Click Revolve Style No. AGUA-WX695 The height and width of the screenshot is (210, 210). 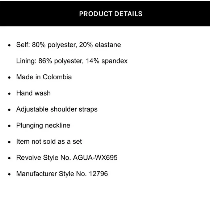(67, 157)
